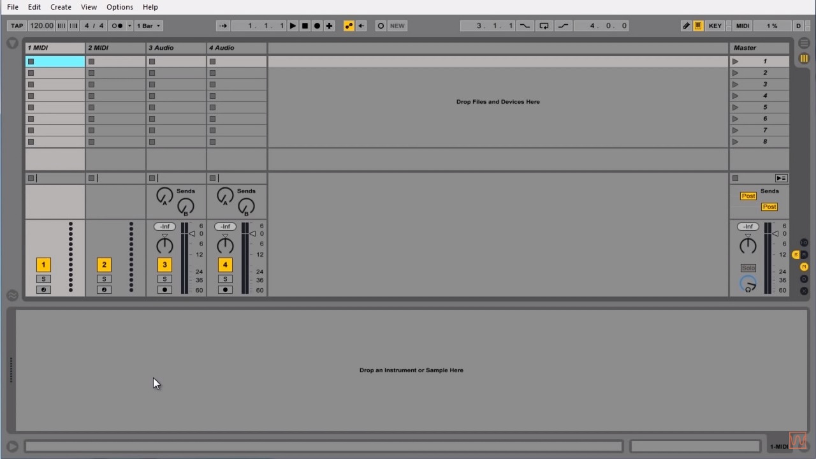This screenshot has width=816, height=459.
Task: Click the TAP tempo button
Action: point(17,26)
